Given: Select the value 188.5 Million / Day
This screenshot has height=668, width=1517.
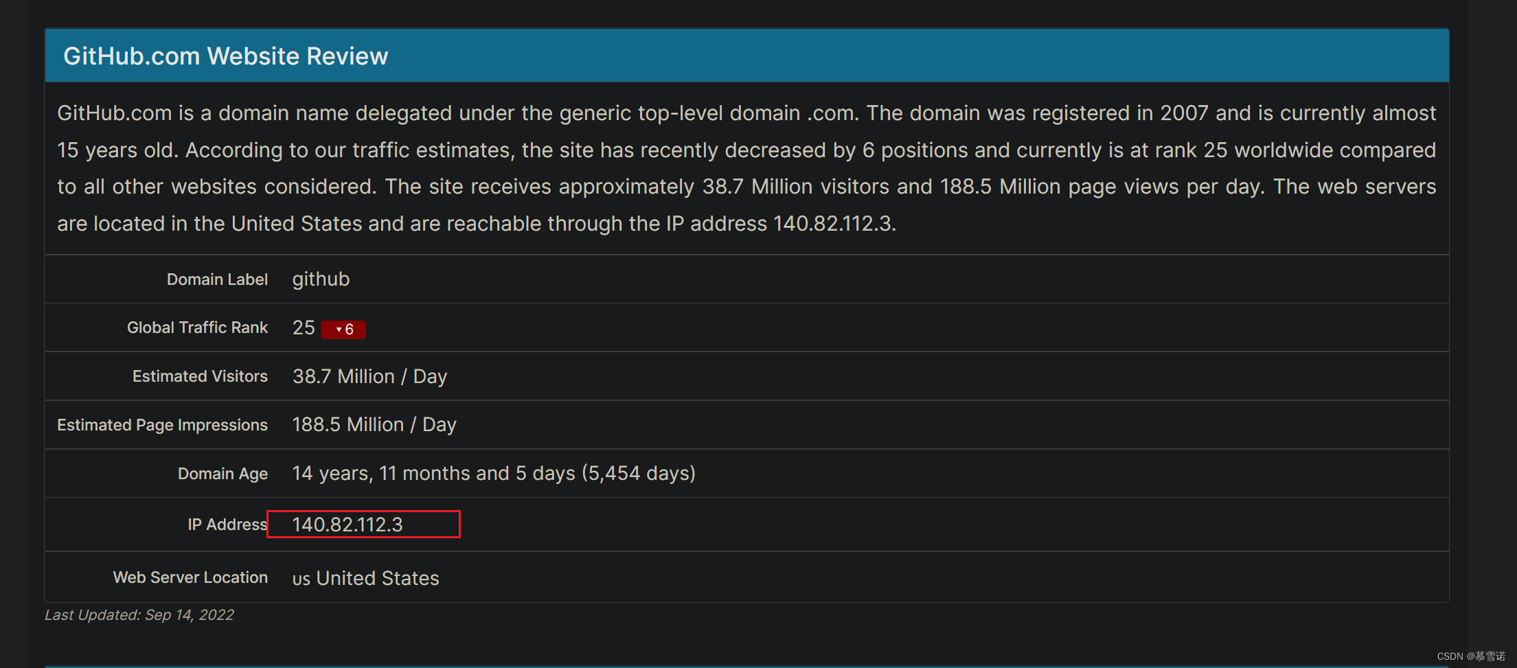Looking at the screenshot, I should [x=374, y=425].
